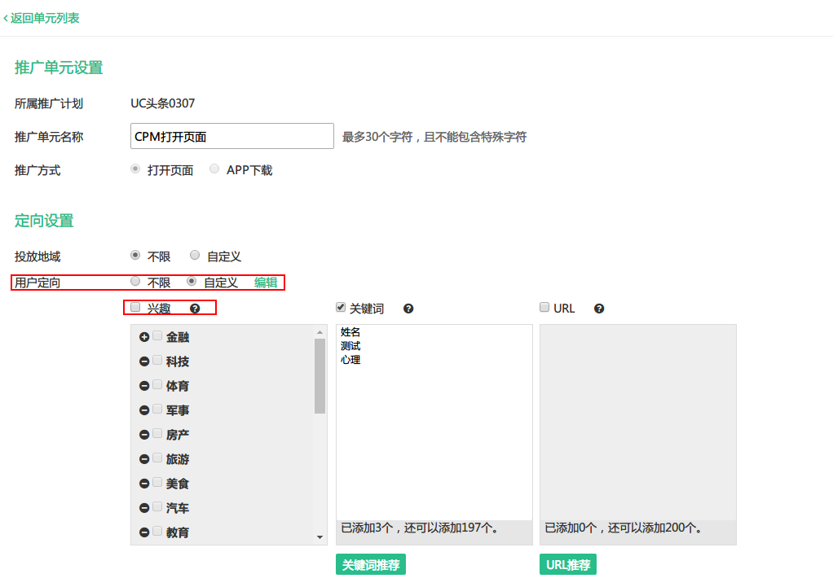
Task: Enable the 兴趣 targeting checkbox
Action: click(136, 308)
